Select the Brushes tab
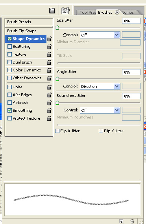This screenshot has width=146, height=224. coord(105,13)
